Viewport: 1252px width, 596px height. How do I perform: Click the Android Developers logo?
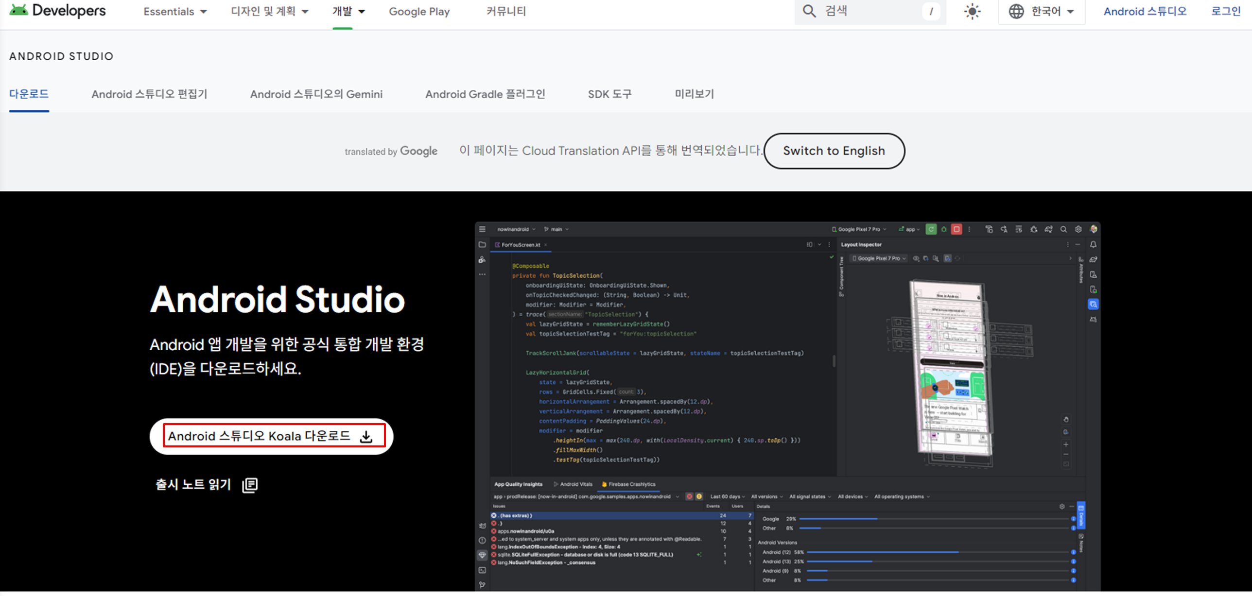point(57,11)
